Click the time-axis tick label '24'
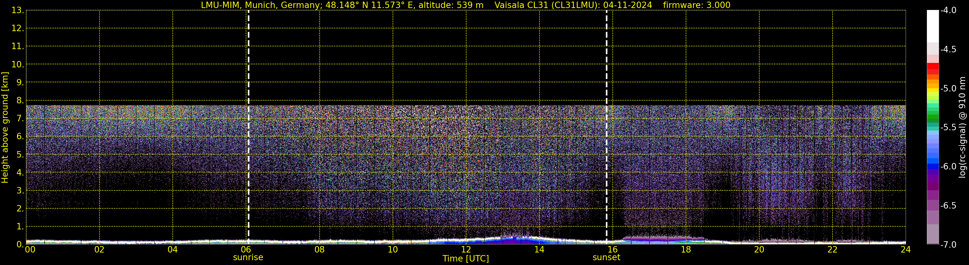969x265 pixels. (906, 250)
